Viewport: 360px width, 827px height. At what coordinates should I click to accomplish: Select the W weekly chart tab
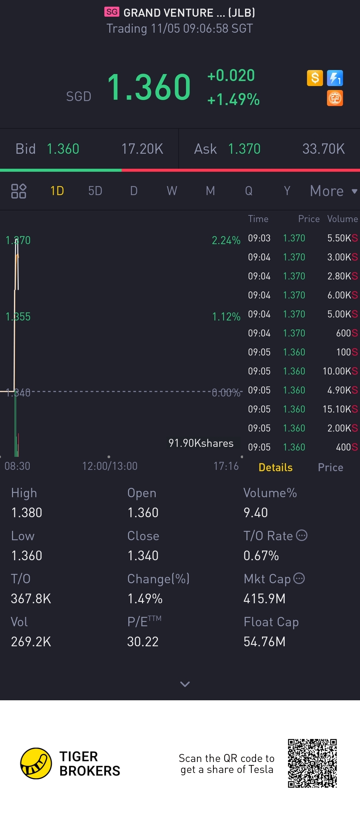point(172,191)
